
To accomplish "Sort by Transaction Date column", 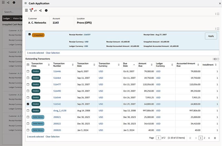I will pyautogui.click(x=94, y=65).
